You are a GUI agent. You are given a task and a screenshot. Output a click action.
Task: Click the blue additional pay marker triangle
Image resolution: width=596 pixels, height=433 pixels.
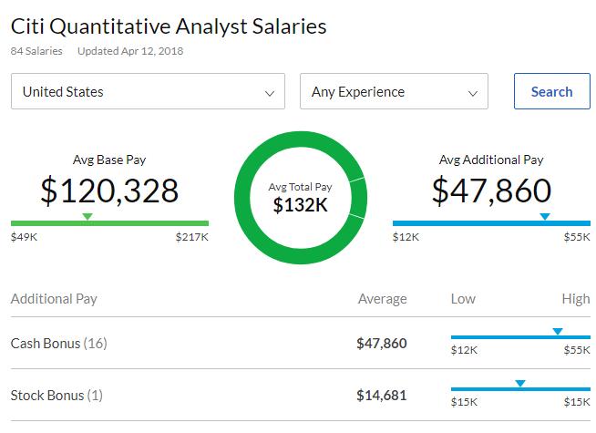tap(545, 216)
